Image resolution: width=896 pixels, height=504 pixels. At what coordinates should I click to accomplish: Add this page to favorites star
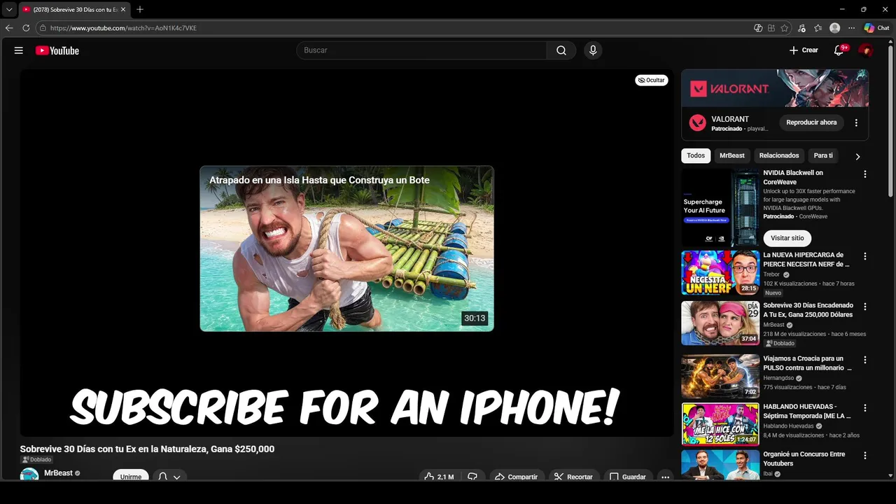(785, 28)
